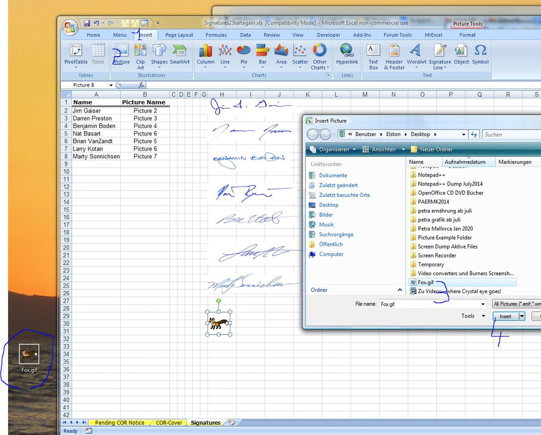Screen dimensions: 541x435
Task: Select the fox picture on the worksheet
Action: (219, 324)
